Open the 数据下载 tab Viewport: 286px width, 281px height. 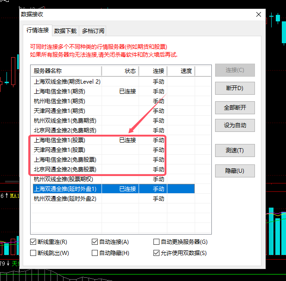(65, 31)
